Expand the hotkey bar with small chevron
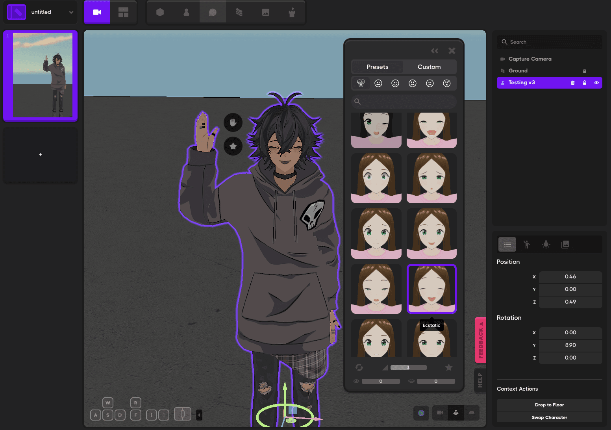 point(199,415)
